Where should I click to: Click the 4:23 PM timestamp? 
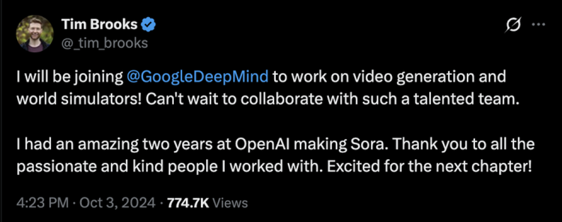click(42, 203)
